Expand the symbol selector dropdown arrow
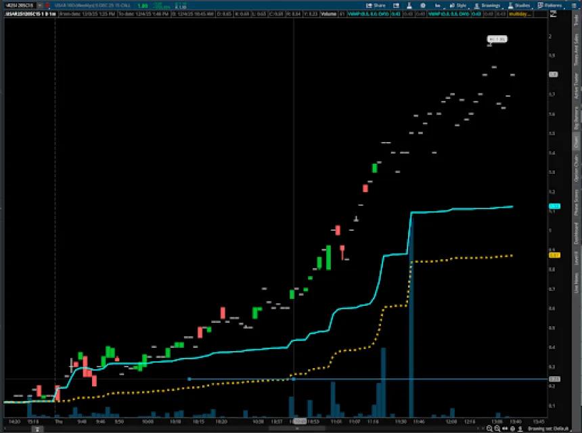 [40, 5]
